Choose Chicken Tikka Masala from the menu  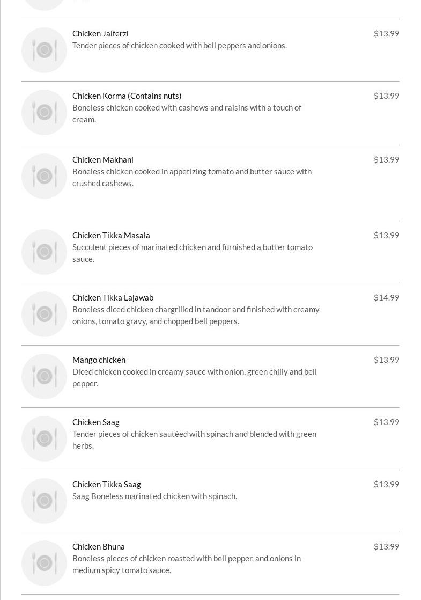pos(111,235)
